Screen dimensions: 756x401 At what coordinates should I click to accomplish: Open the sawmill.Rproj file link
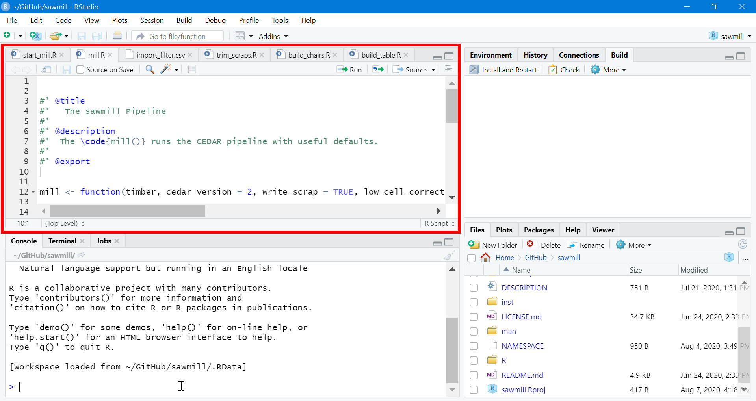pos(523,390)
